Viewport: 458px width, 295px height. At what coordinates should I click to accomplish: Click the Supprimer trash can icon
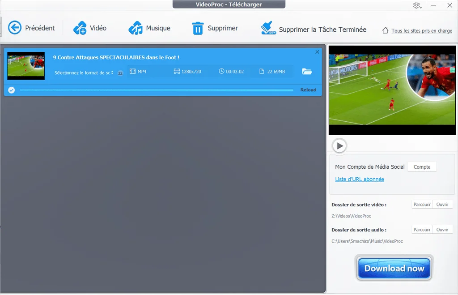(x=198, y=28)
